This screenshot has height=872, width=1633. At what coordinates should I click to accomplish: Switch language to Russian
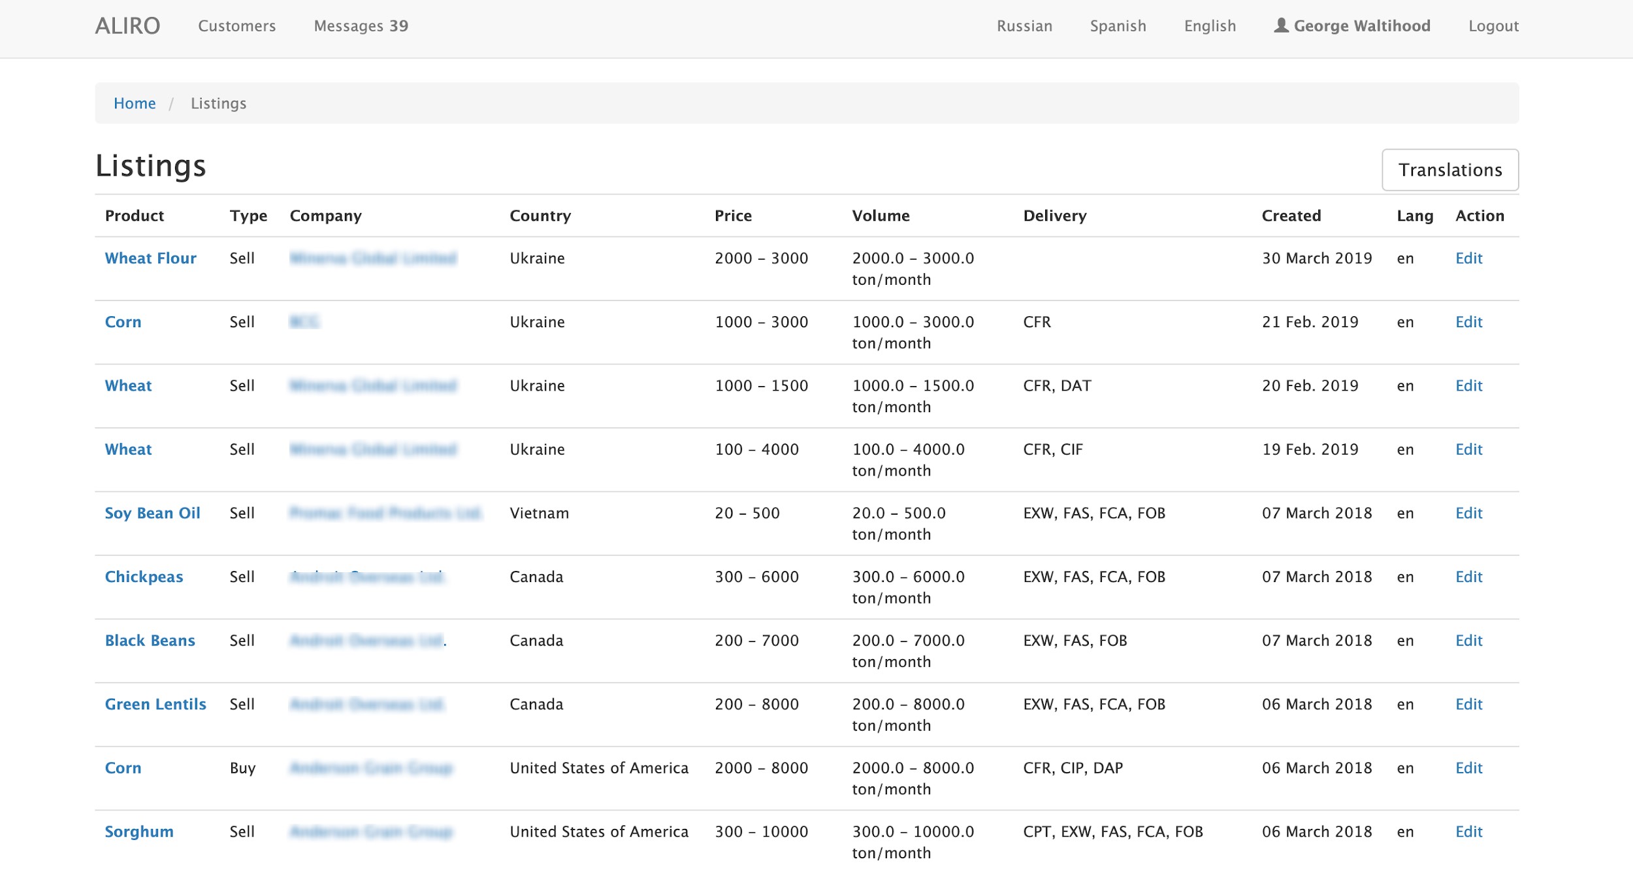(1024, 26)
